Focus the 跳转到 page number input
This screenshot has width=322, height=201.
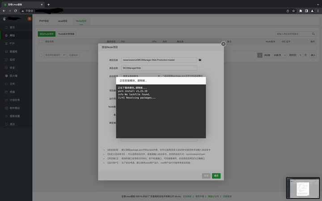(300, 55)
